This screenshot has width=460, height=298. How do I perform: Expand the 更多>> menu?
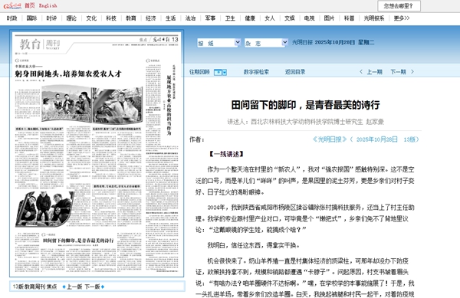click(x=402, y=18)
